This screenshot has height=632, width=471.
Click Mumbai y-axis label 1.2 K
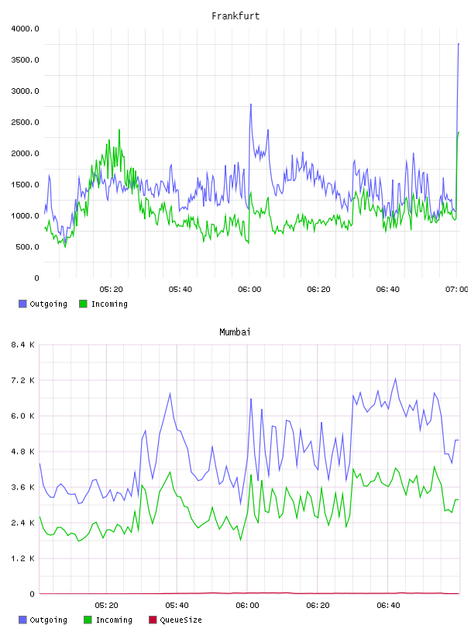pos(22,558)
